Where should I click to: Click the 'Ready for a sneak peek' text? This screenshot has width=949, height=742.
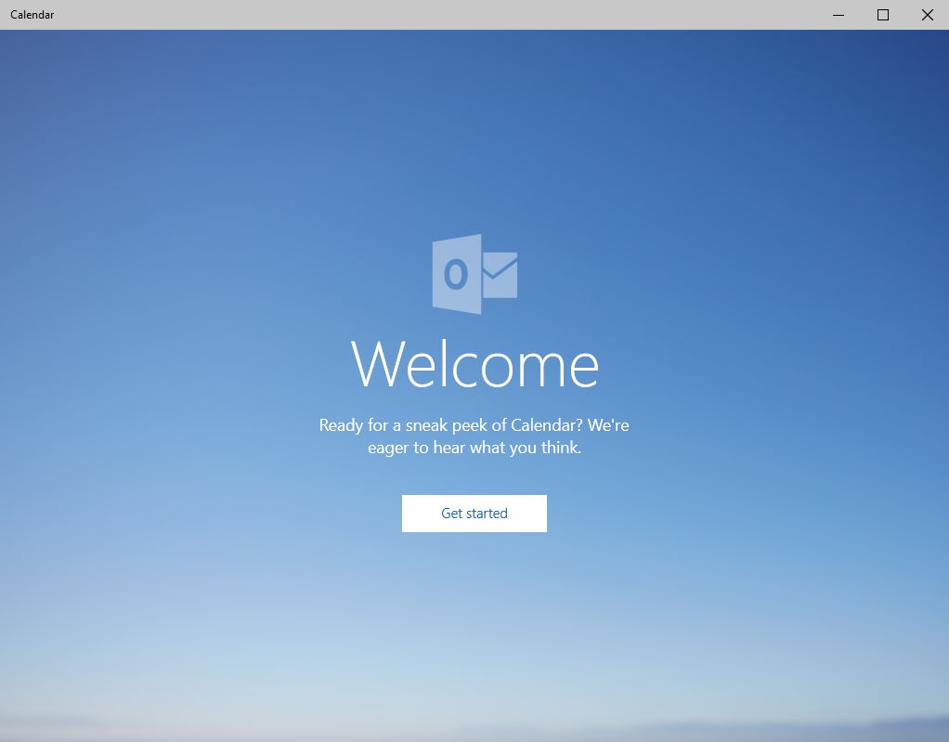(474, 436)
